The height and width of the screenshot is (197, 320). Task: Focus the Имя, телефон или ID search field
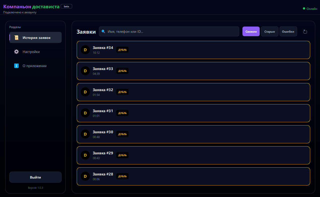click(171, 32)
